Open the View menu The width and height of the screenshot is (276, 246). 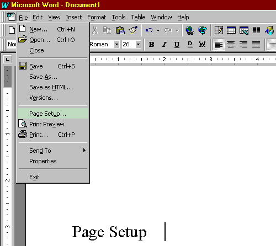tap(54, 17)
